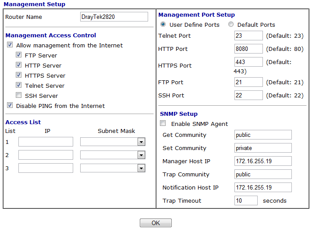Screen dimensions: 312x229
Task: Click the Telnet Port field
Action: coord(248,36)
